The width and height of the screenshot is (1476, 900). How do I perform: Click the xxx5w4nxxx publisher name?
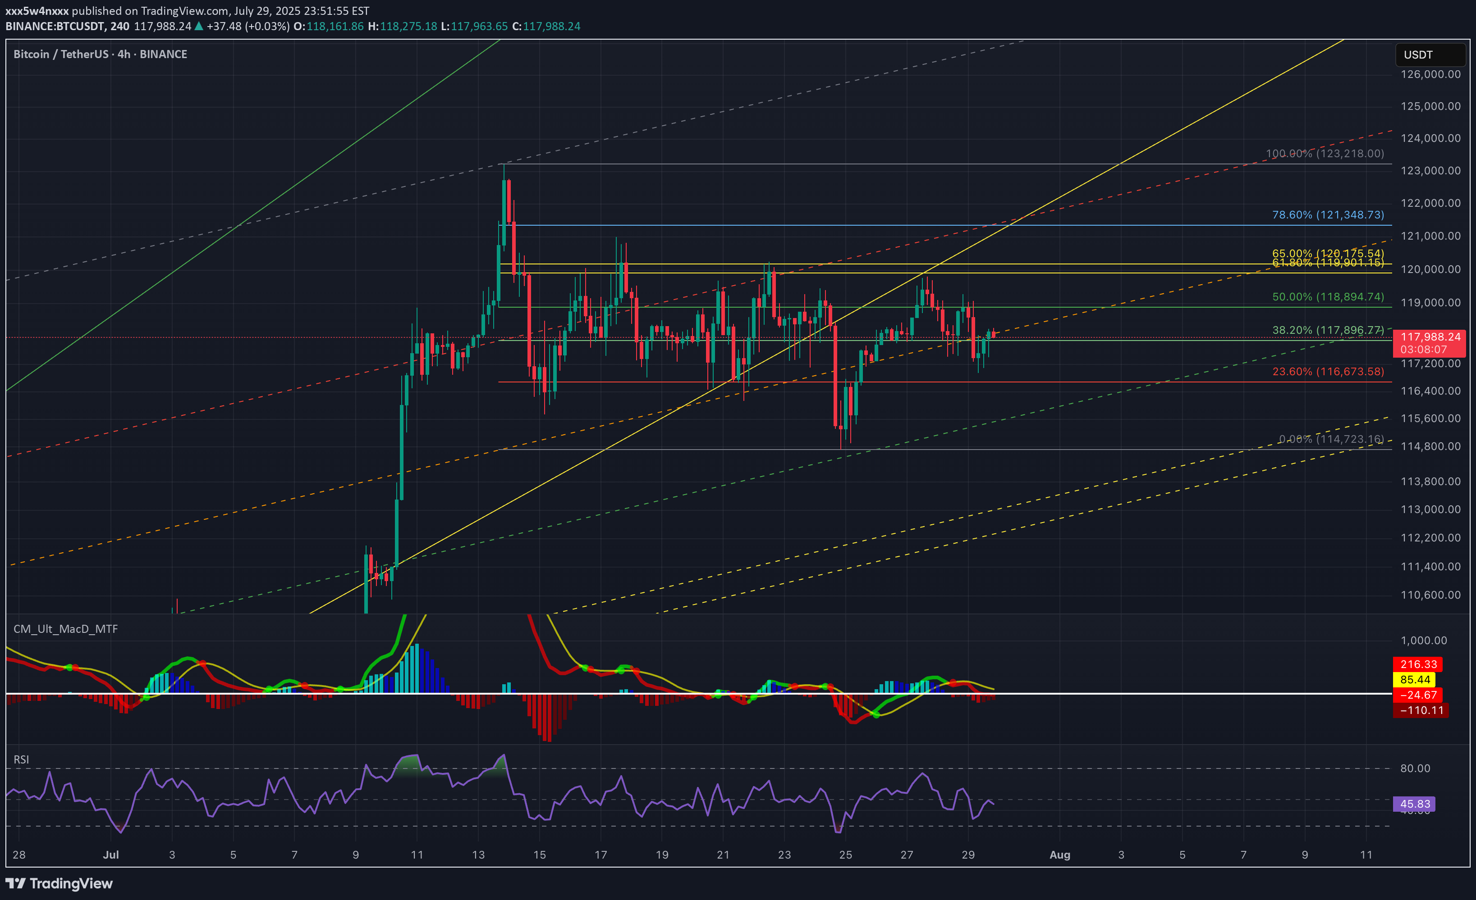click(37, 11)
